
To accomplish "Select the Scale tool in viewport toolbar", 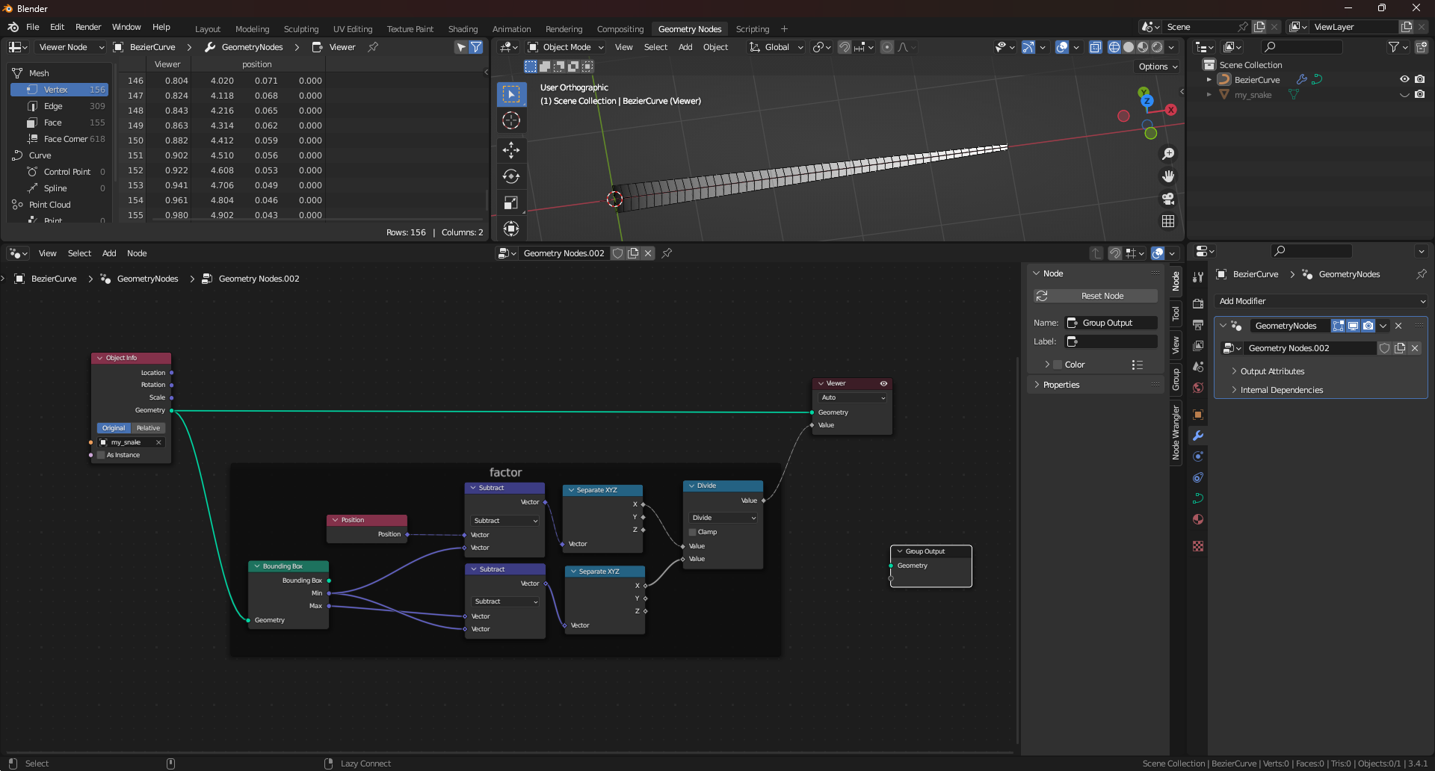I will (x=511, y=203).
